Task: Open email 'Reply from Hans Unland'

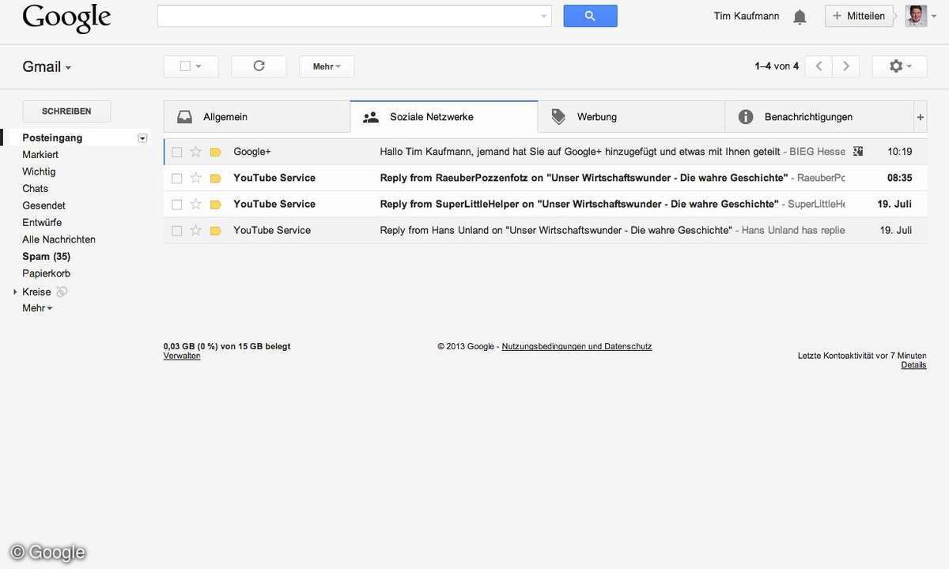Action: [545, 231]
